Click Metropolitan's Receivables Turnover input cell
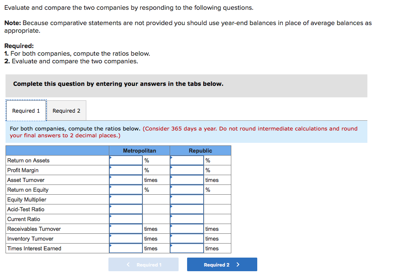Image resolution: width=415 pixels, height=278 pixels. click(x=125, y=229)
